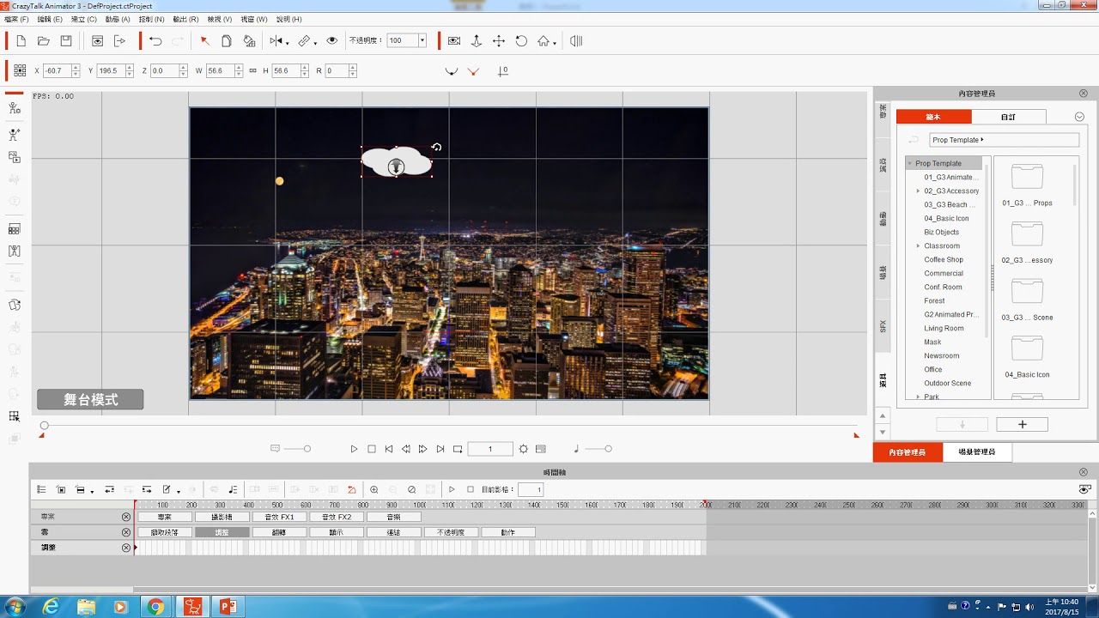The image size is (1099, 618).
Task: Toggle the eye visibility icon in toolbar
Action: click(332, 41)
